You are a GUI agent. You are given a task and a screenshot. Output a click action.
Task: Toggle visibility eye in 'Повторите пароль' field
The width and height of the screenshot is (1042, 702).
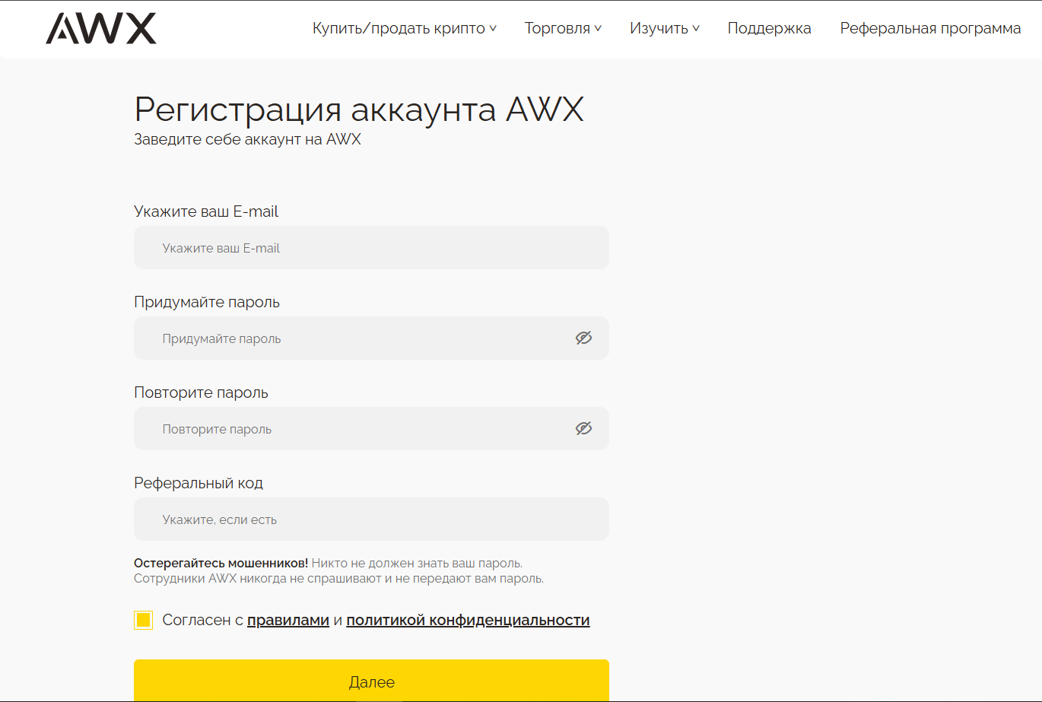click(583, 428)
